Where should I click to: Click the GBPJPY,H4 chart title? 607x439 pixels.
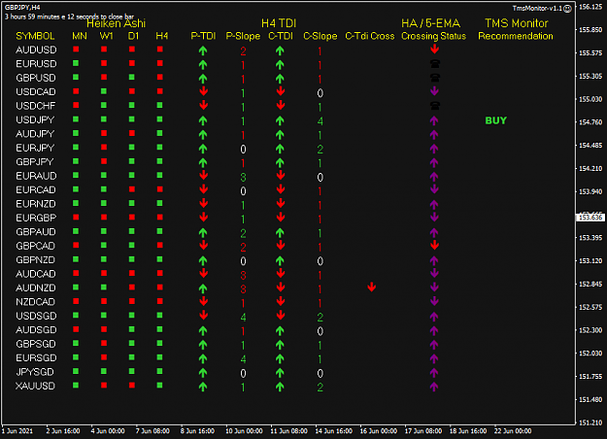[22, 8]
